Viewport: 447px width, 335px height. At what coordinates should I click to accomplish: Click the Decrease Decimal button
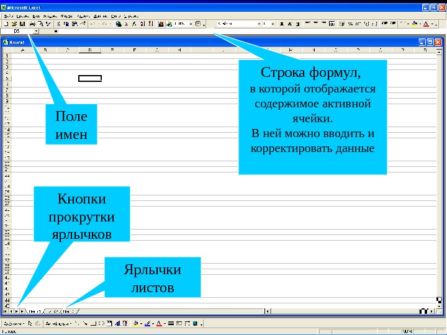pos(374,24)
